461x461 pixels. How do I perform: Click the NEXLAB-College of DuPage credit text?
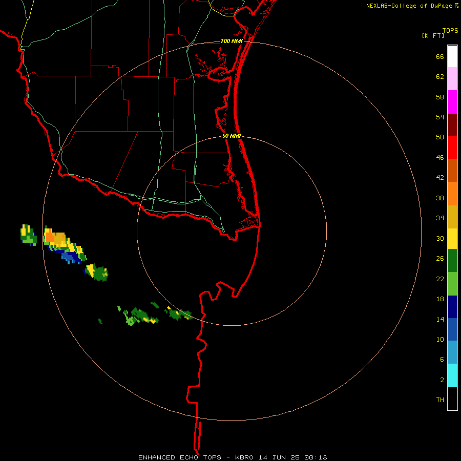(x=409, y=6)
